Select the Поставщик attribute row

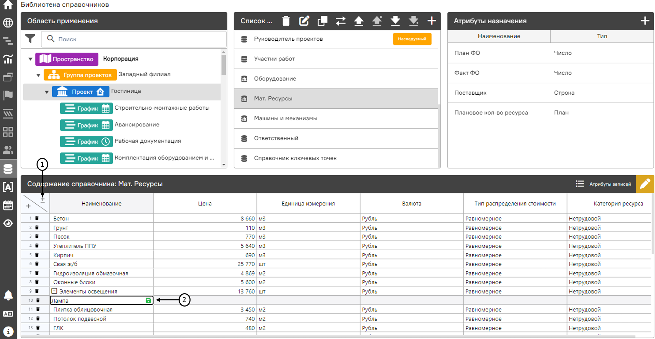[551, 93]
